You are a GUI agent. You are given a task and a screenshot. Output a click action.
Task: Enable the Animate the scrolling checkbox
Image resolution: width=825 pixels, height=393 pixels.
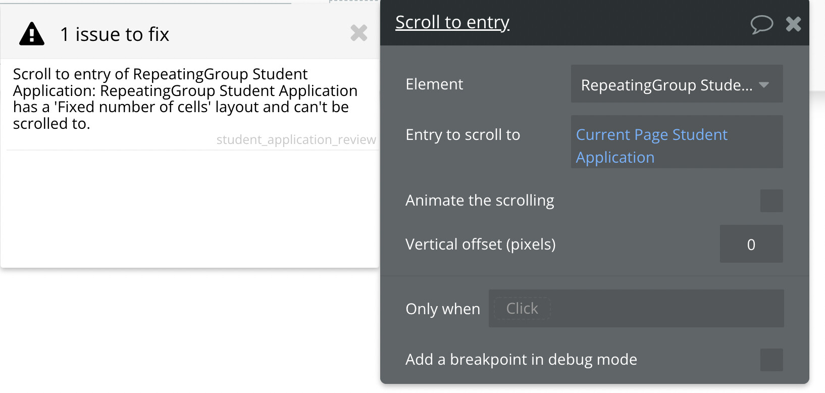[771, 201]
